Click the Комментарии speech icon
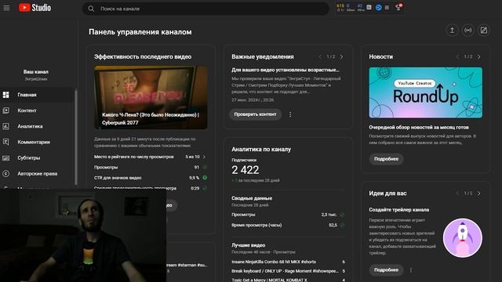The height and width of the screenshot is (282, 502). coord(5,142)
